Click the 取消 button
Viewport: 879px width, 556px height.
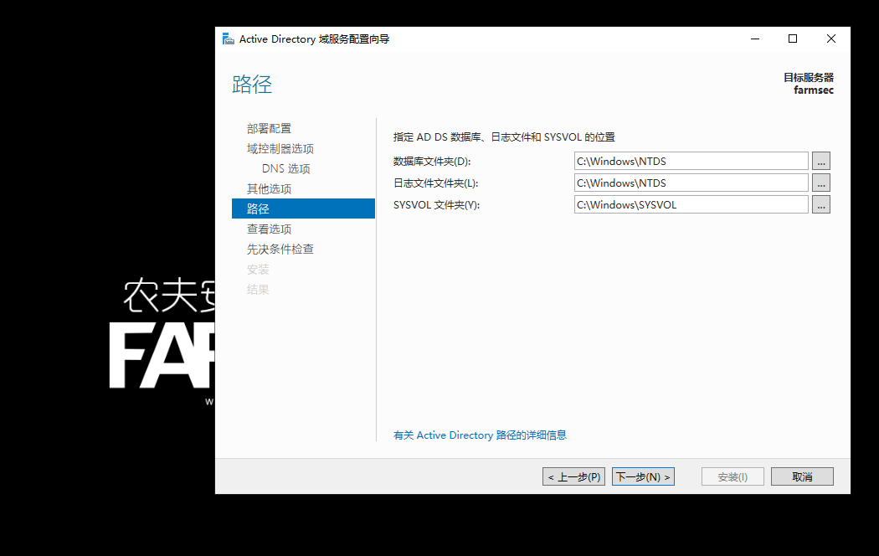click(801, 476)
